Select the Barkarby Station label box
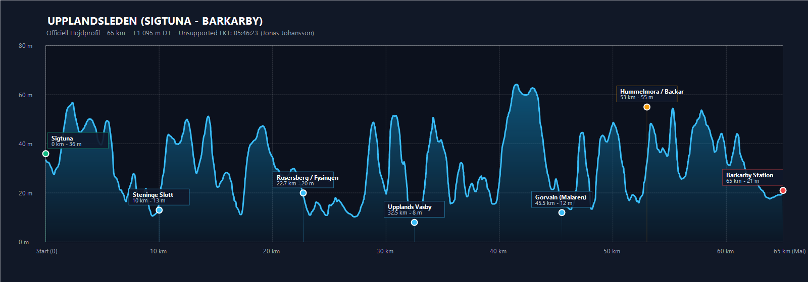808x282 pixels. point(753,177)
